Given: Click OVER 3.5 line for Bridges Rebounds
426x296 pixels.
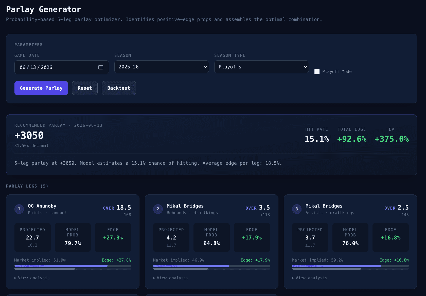Looking at the screenshot, I should pyautogui.click(x=258, y=208).
